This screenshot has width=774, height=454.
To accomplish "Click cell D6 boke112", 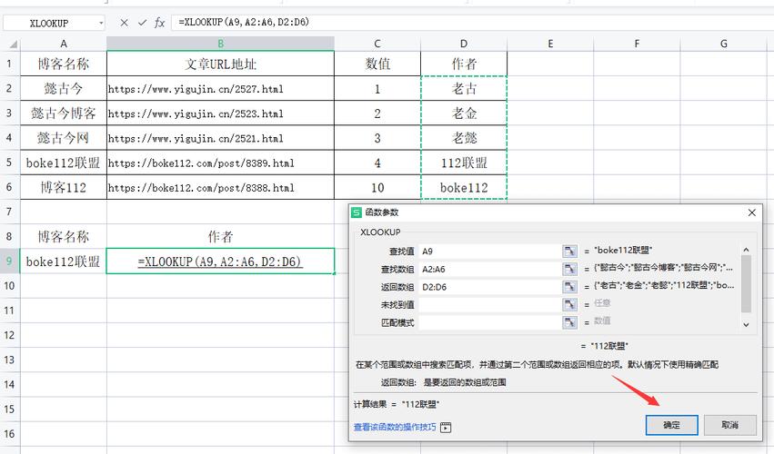I will [464, 187].
